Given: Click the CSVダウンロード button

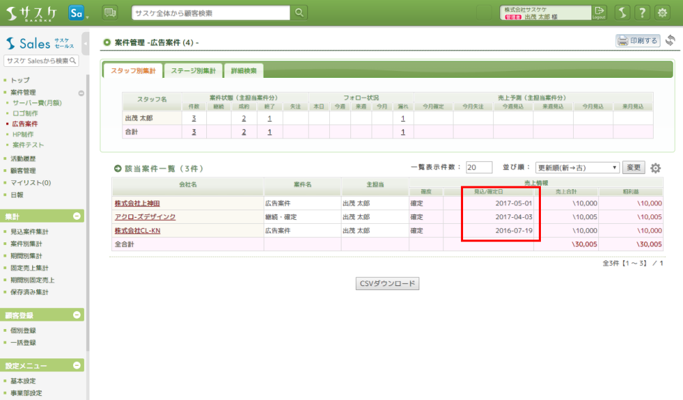Looking at the screenshot, I should tap(387, 284).
